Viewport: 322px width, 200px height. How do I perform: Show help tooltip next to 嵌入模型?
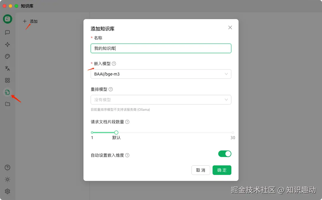[x=114, y=64]
